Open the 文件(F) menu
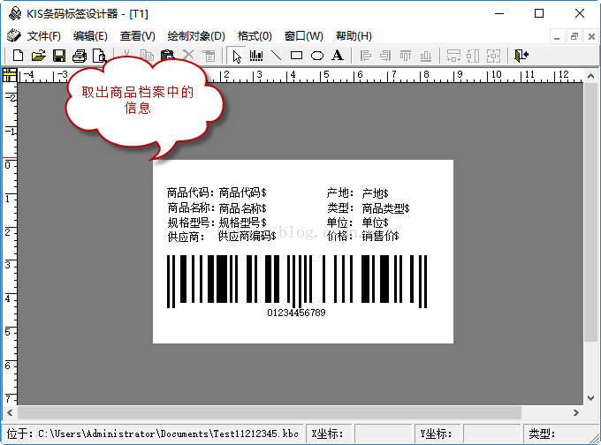Viewport: 601px width, 445px height. pos(43,36)
